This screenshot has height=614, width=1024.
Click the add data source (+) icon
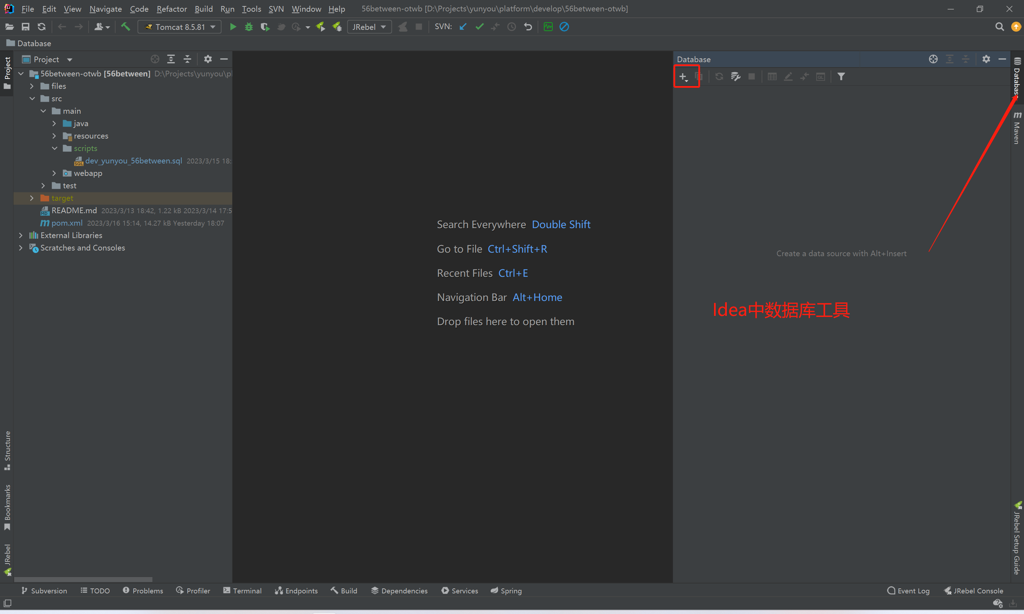683,76
